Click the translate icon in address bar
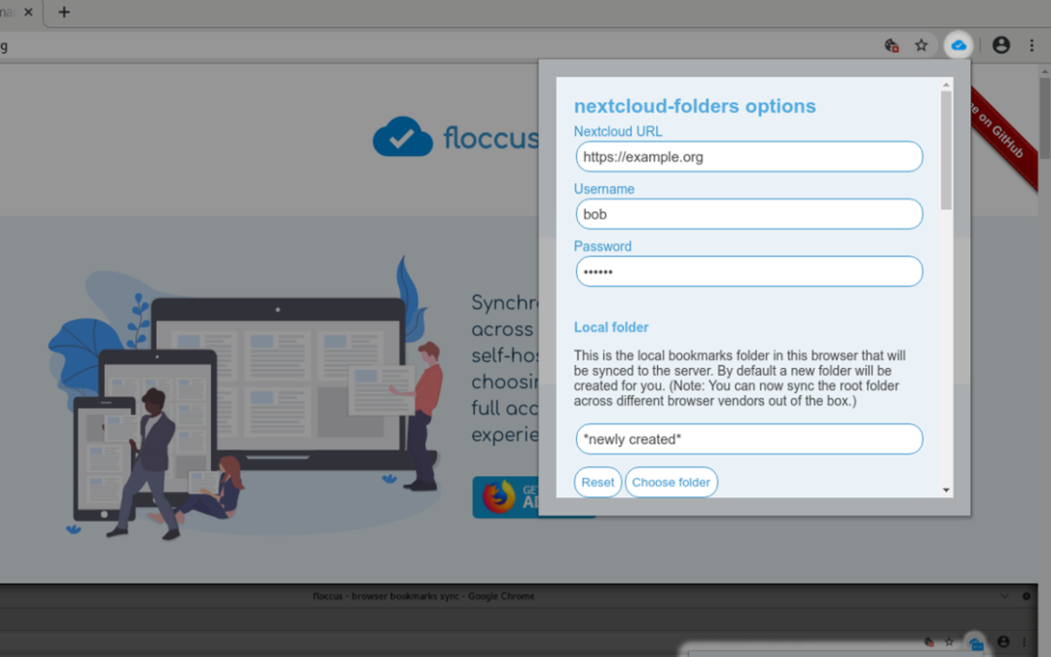This screenshot has width=1051, height=657. pyautogui.click(x=890, y=46)
